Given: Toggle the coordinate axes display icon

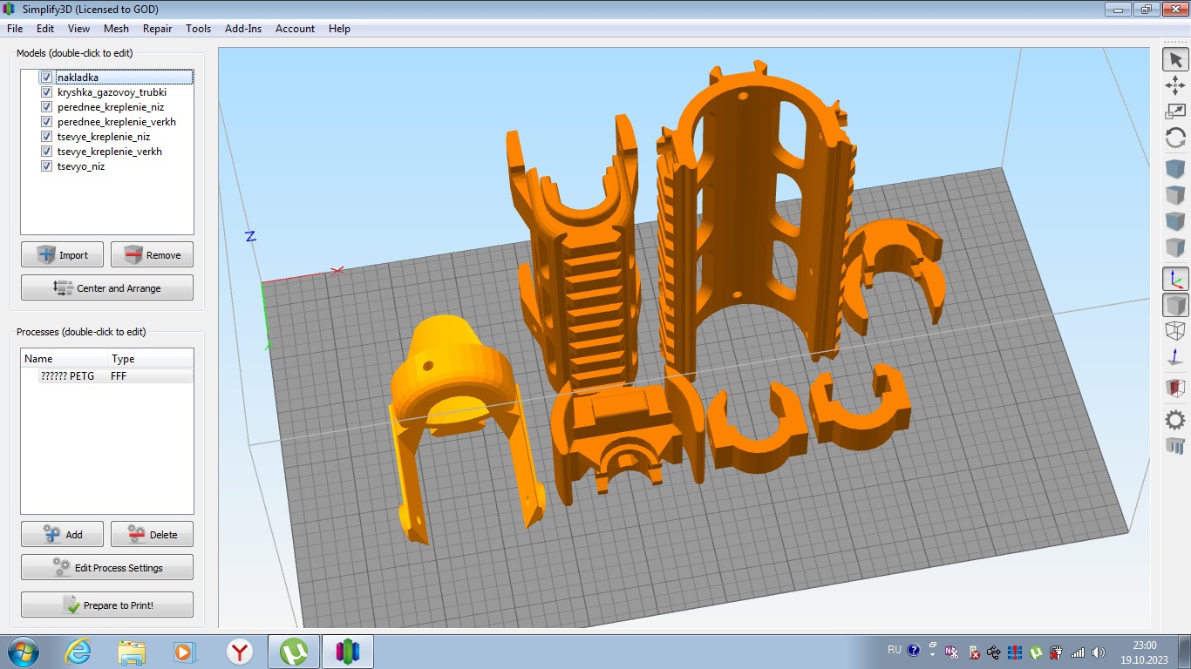Looking at the screenshot, I should 1175,280.
